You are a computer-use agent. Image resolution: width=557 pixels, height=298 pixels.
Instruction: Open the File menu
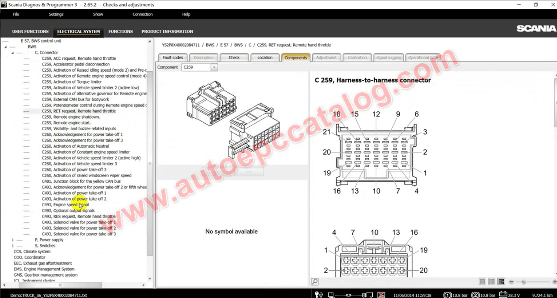click(16, 14)
